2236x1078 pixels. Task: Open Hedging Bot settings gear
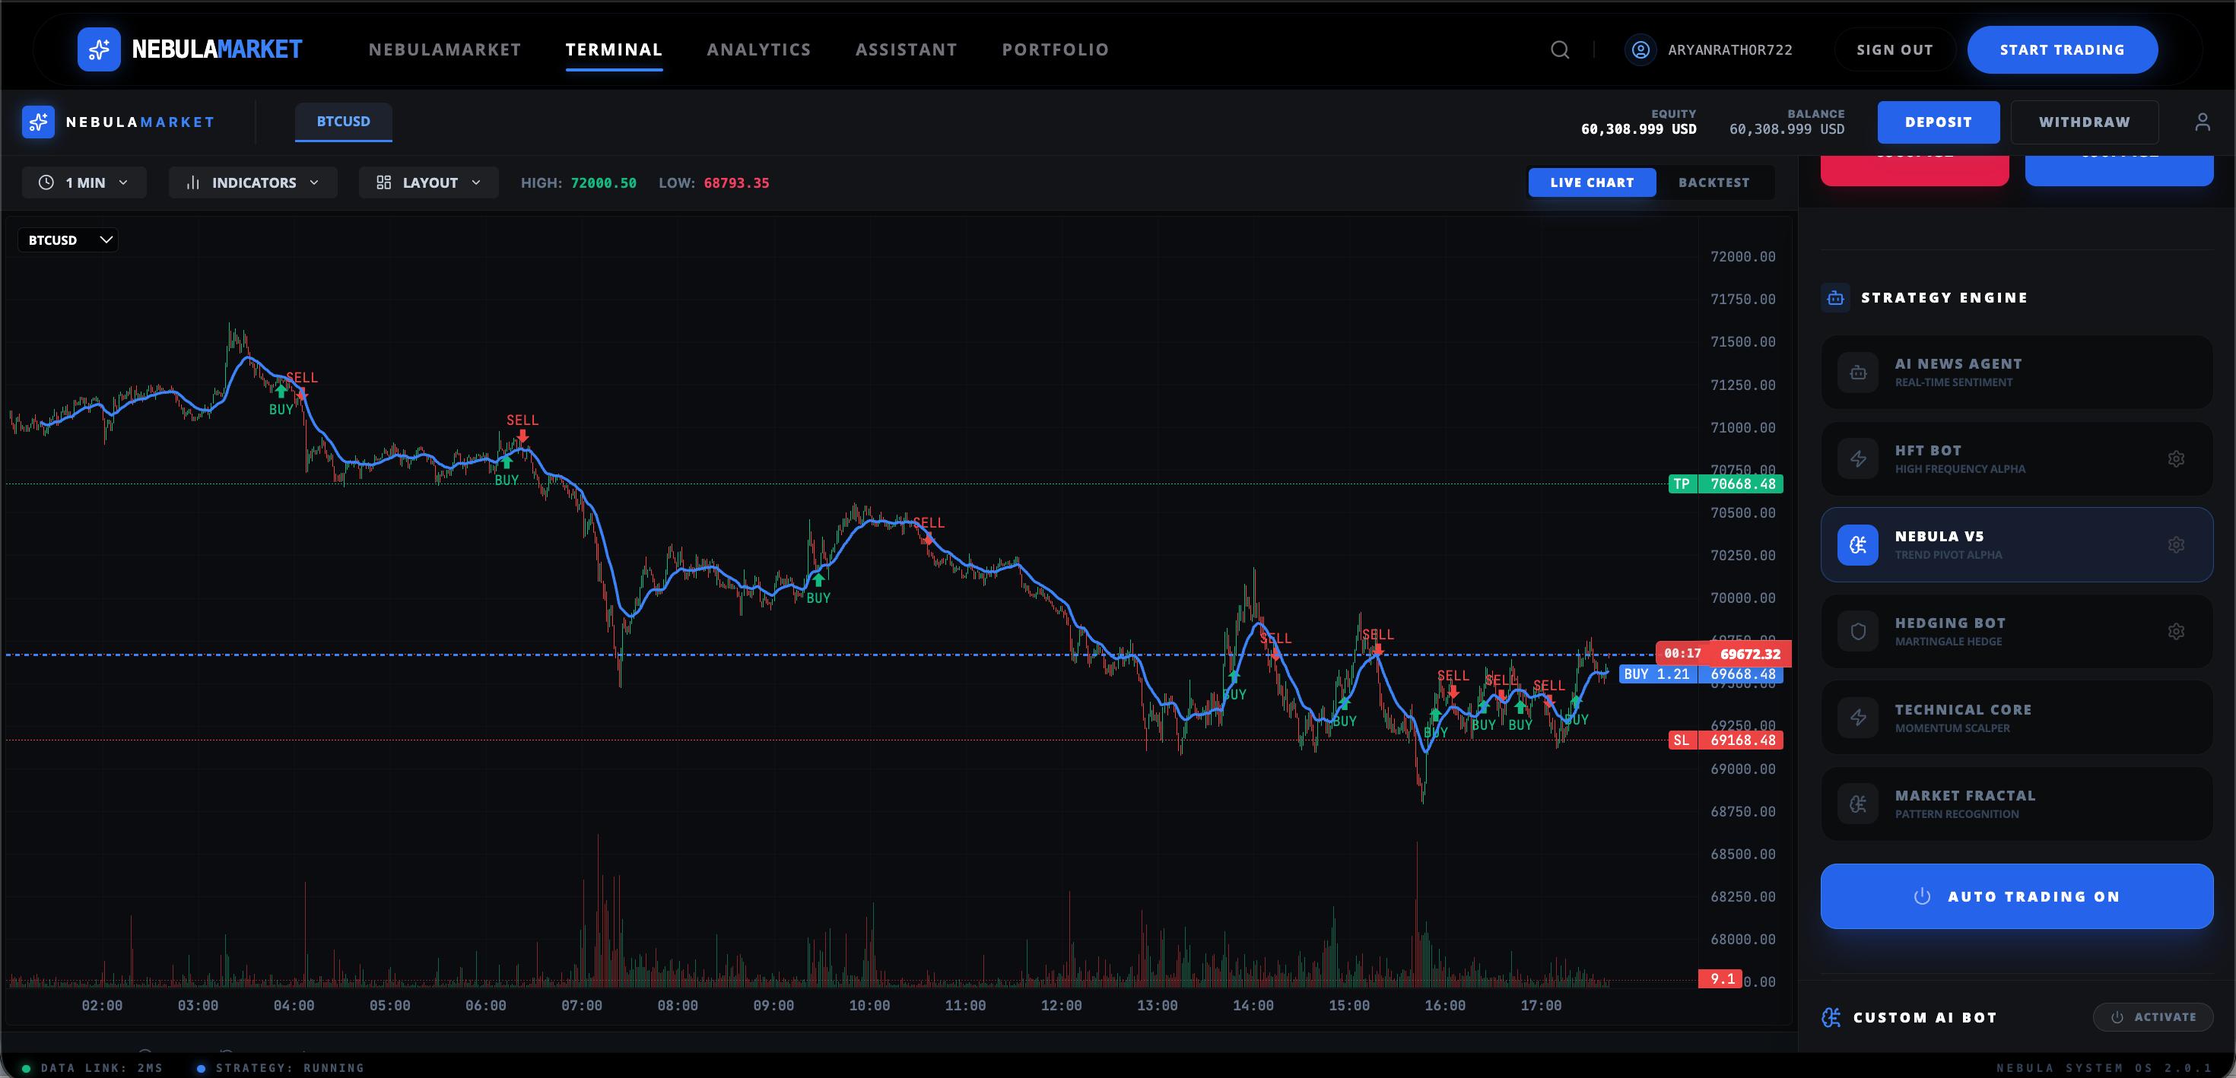2175,631
